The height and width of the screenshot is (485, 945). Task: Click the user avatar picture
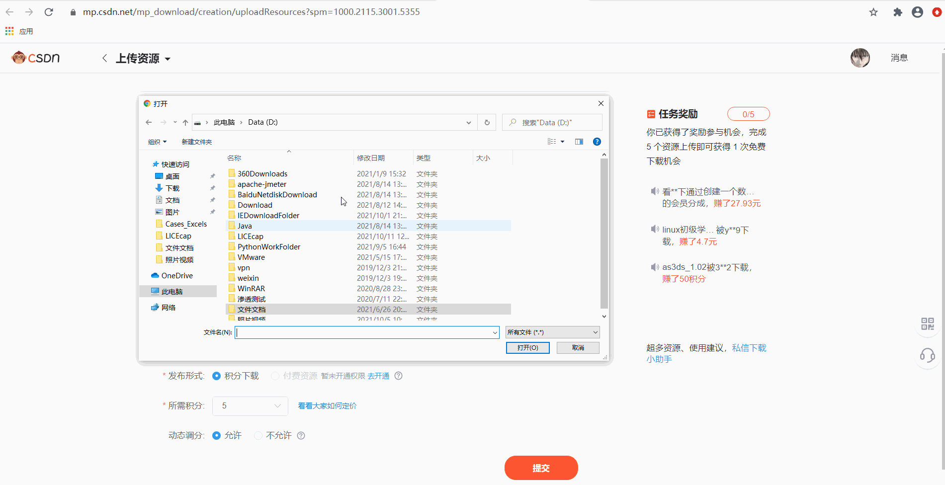point(860,58)
